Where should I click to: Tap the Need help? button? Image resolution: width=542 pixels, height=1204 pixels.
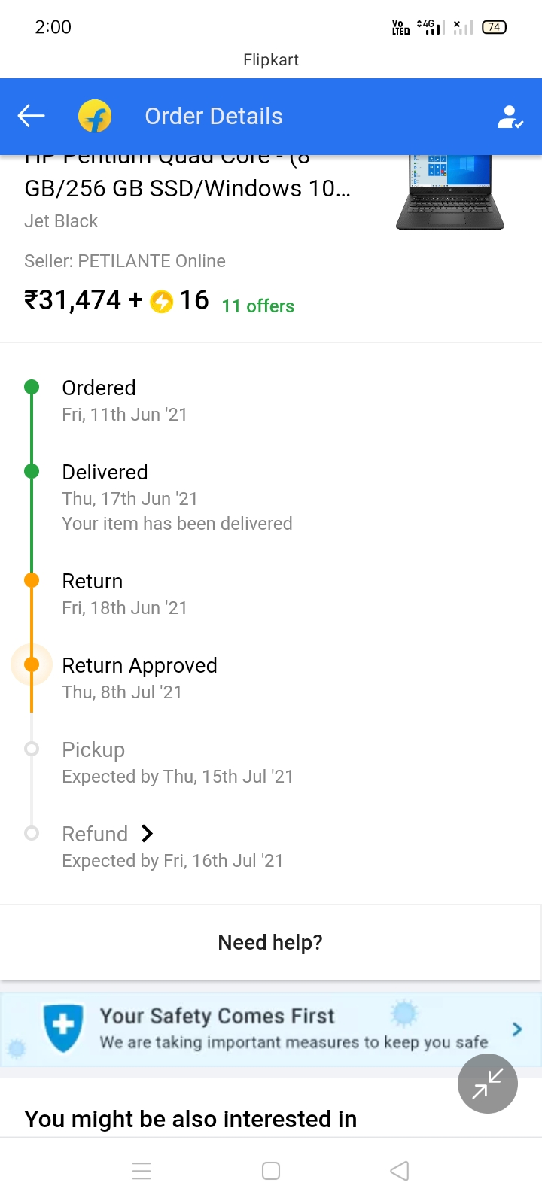coord(270,942)
